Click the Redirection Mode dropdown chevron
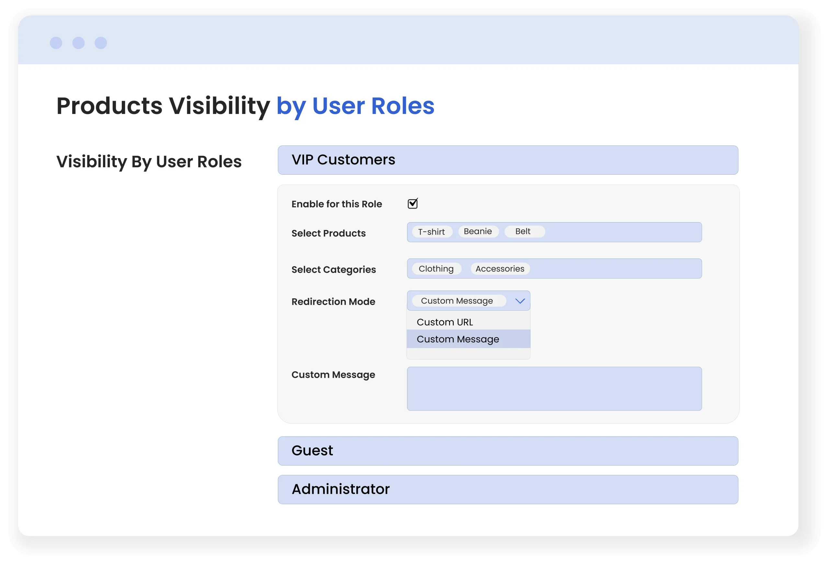This screenshot has width=829, height=564. [x=520, y=301]
